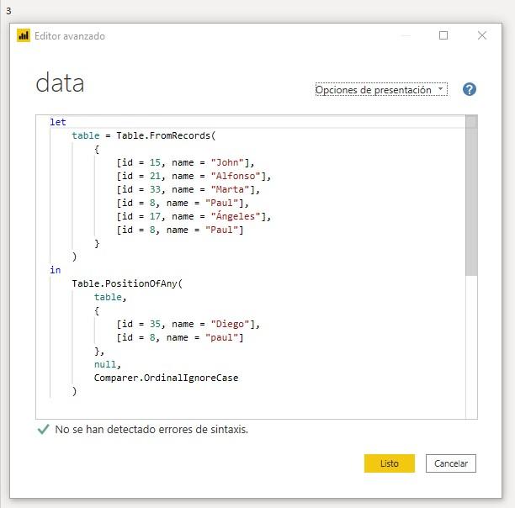Viewport: 515px width, 508px height.
Task: Click the "Alfonso" record line in code
Action: coord(194,176)
